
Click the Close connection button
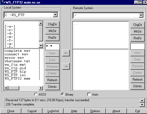(x=11, y=111)
